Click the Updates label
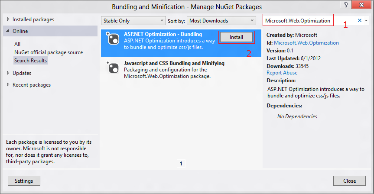Image resolution: width=374 pixels, height=194 pixels. (x=22, y=73)
